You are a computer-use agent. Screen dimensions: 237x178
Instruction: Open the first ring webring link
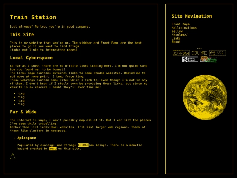click(x=21, y=94)
